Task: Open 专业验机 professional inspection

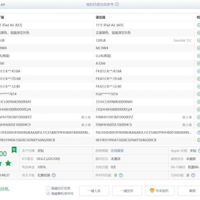Action: [x=160, y=191]
